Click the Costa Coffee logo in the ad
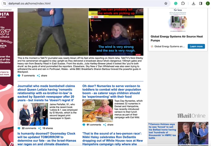This screenshot has width=211, height=146. [4, 15]
